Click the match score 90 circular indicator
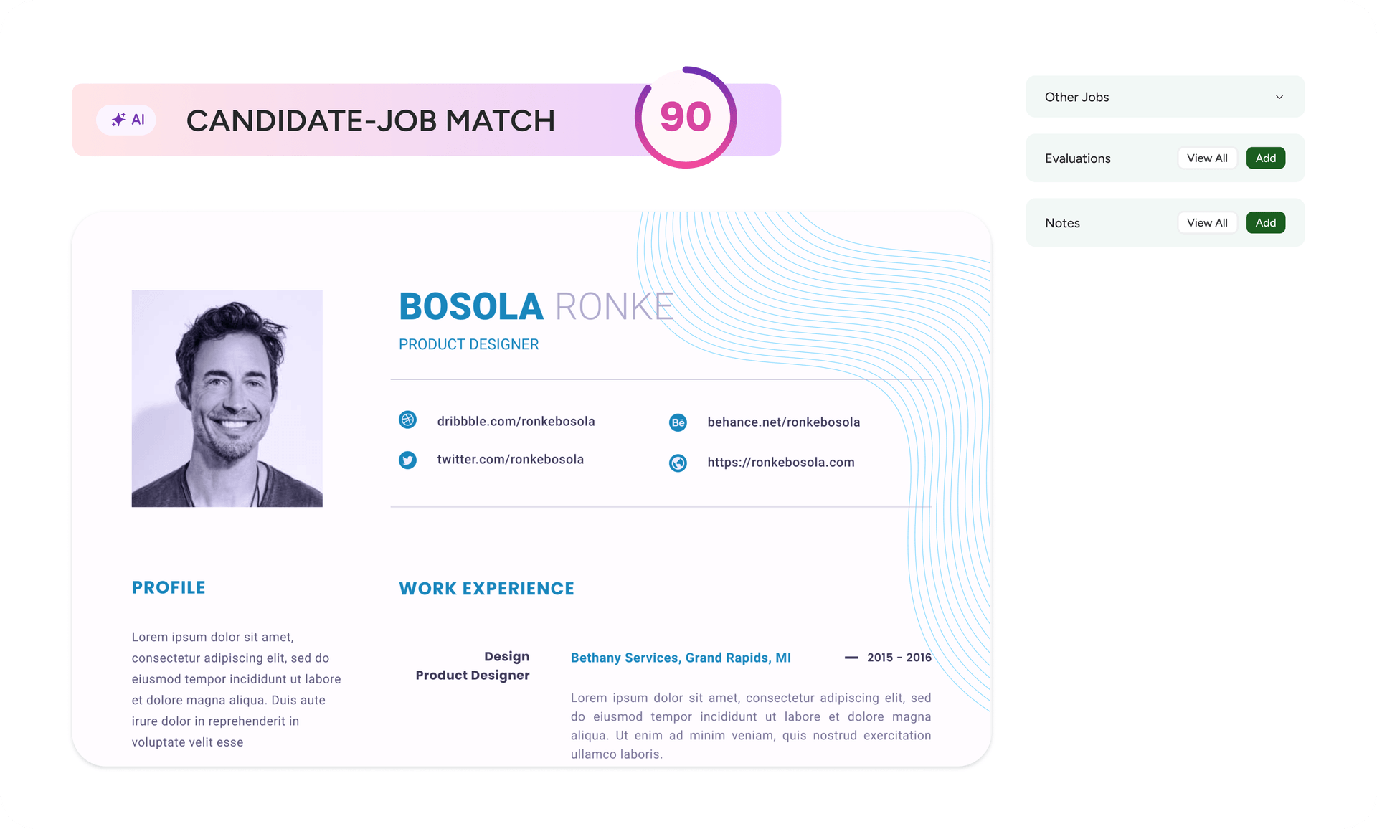The height and width of the screenshot is (829, 1377). coord(685,117)
